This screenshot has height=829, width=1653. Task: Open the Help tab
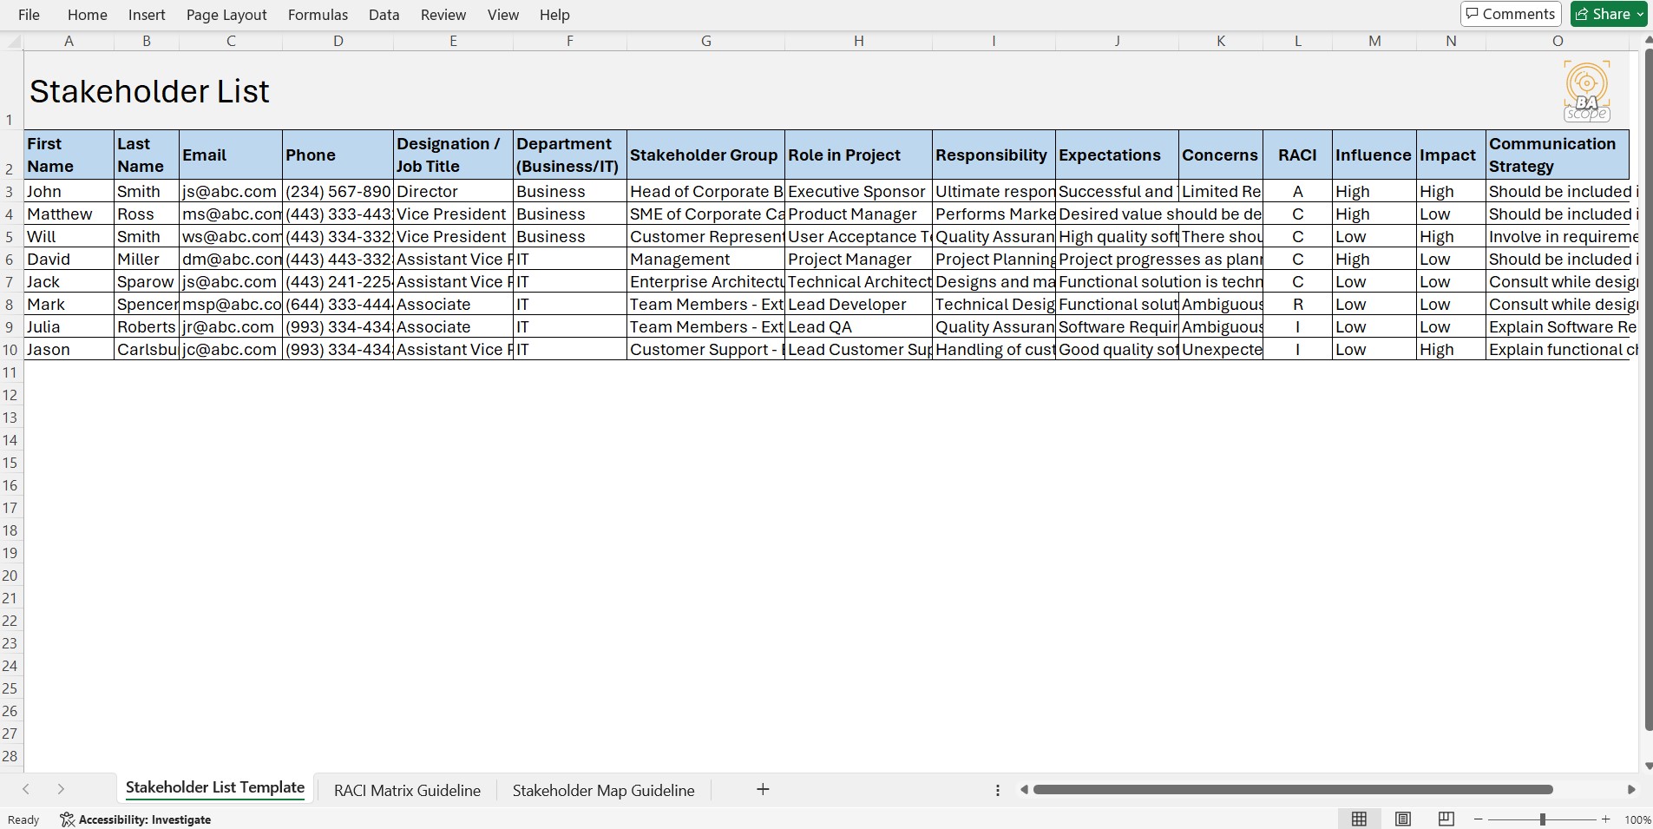(554, 15)
